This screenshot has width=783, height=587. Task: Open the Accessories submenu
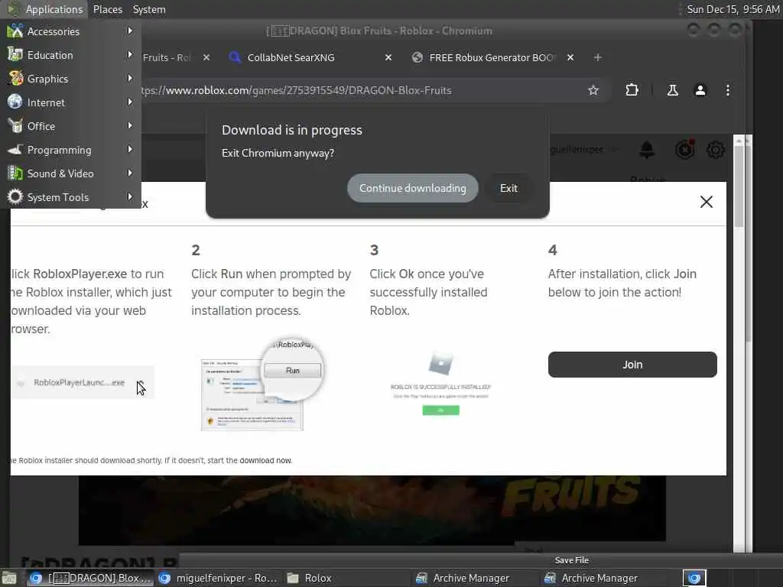tap(71, 31)
